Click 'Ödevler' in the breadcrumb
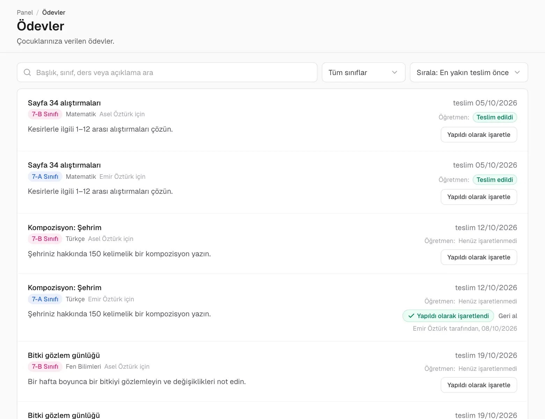The width and height of the screenshot is (545, 419). (54, 13)
